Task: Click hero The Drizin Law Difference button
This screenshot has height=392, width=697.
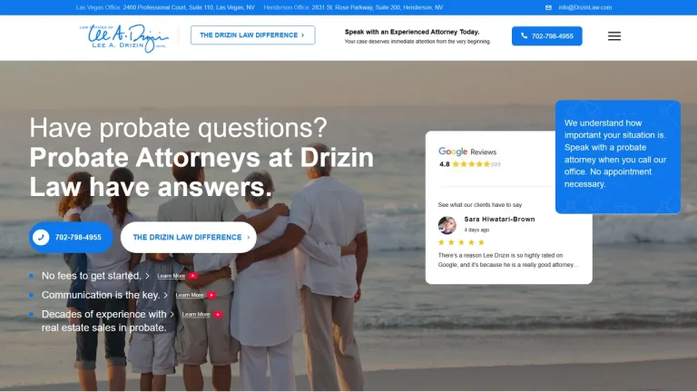Action: [189, 238]
